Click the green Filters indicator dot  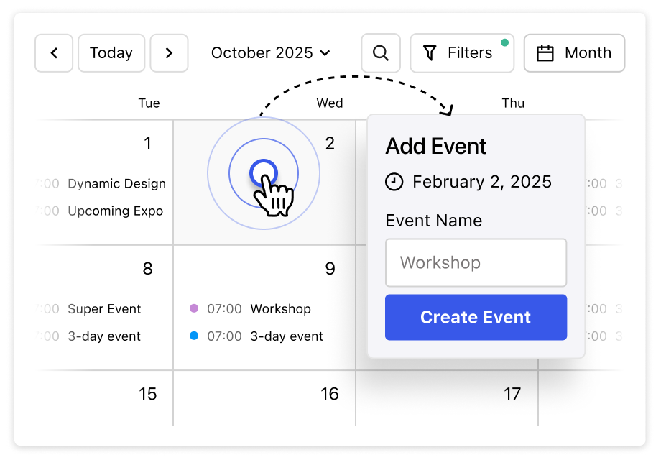[504, 42]
